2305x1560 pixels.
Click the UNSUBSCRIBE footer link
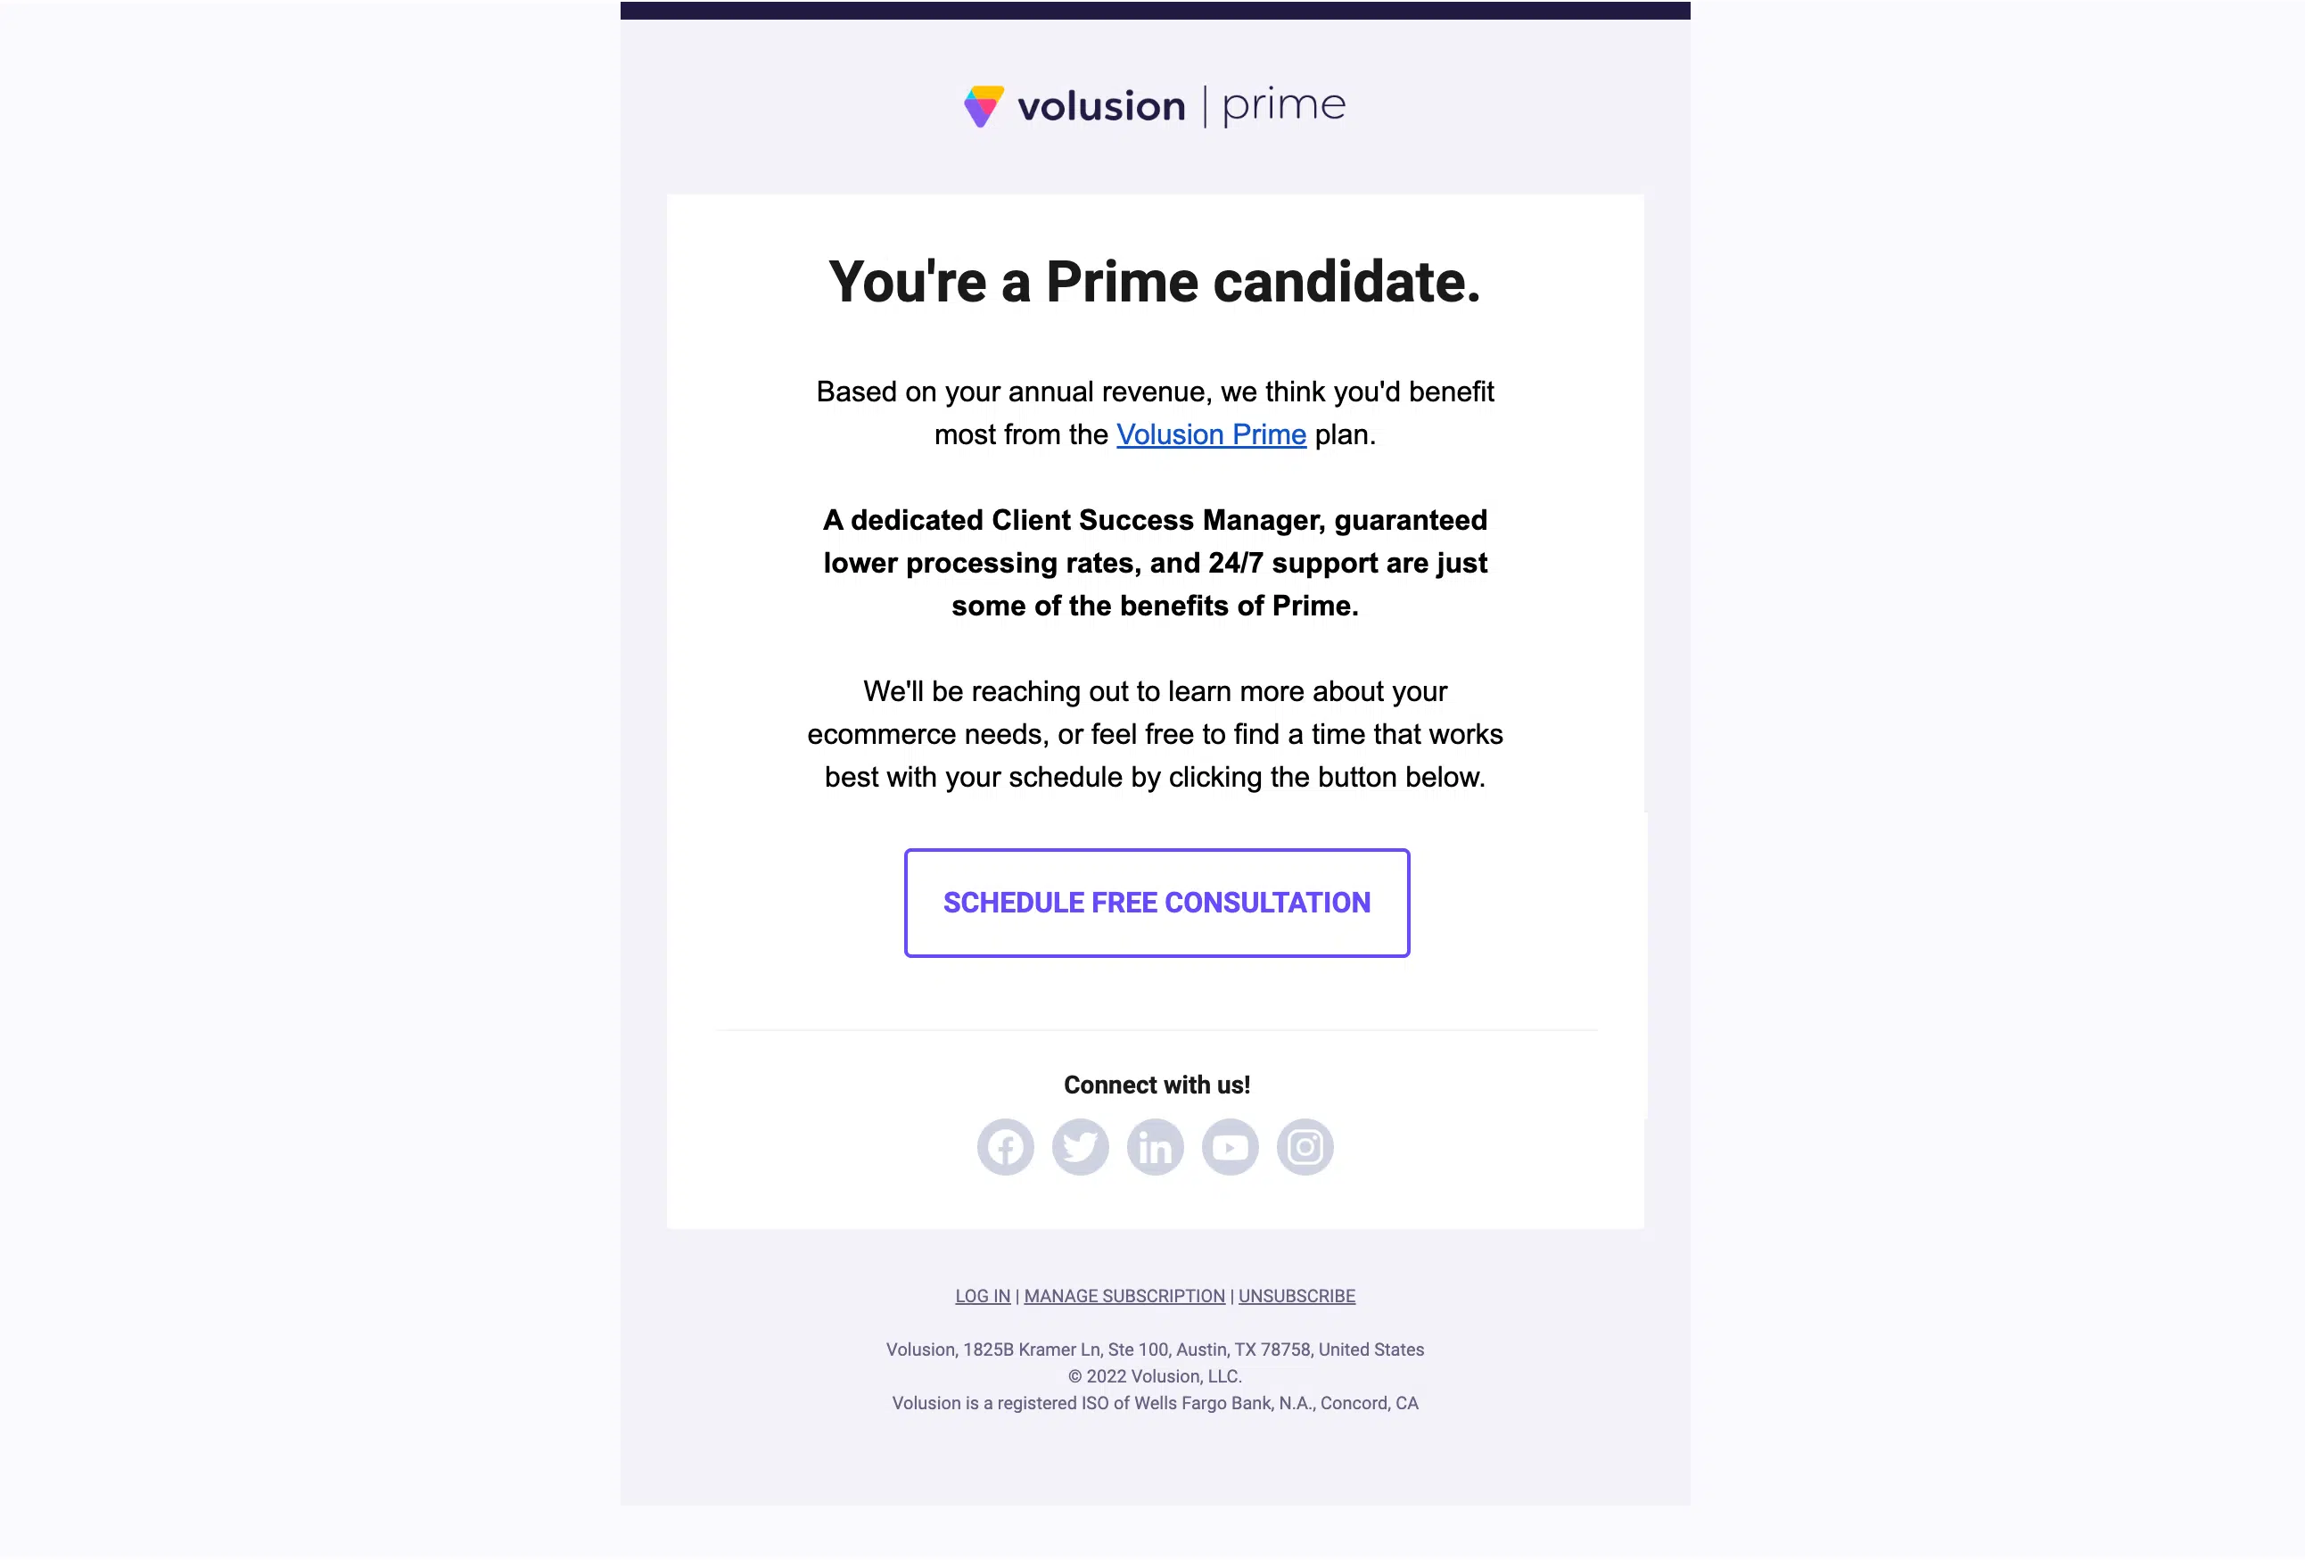1297,1296
